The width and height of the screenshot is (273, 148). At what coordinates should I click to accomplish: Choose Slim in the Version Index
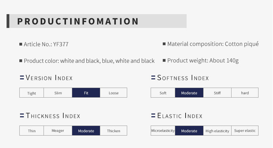[58, 93]
